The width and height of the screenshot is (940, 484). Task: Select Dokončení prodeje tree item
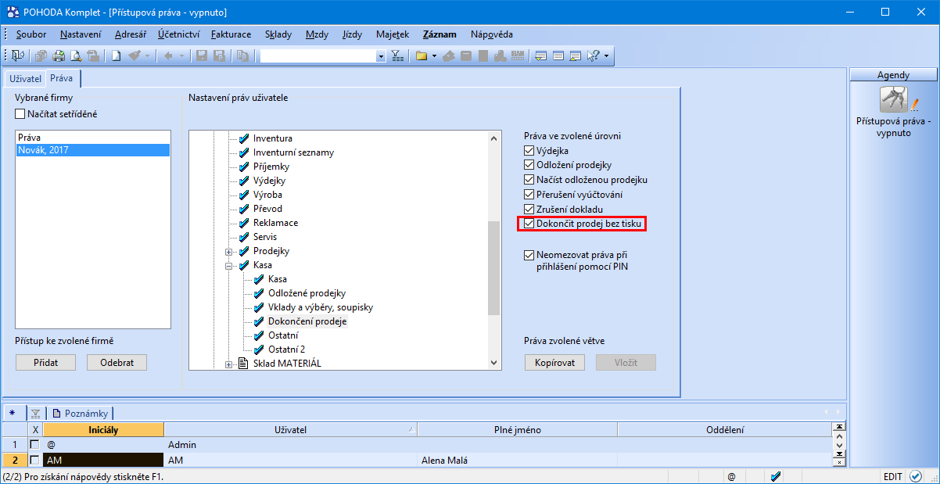coord(307,321)
